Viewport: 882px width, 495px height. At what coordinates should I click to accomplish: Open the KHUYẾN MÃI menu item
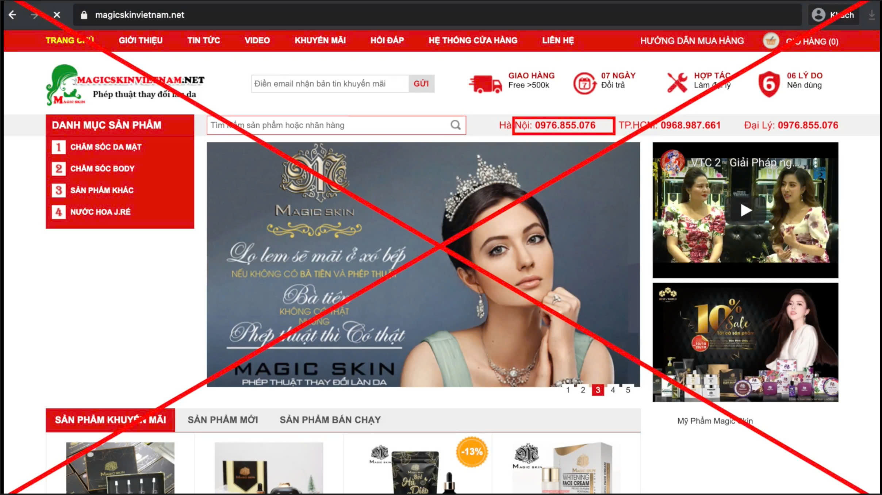click(320, 41)
